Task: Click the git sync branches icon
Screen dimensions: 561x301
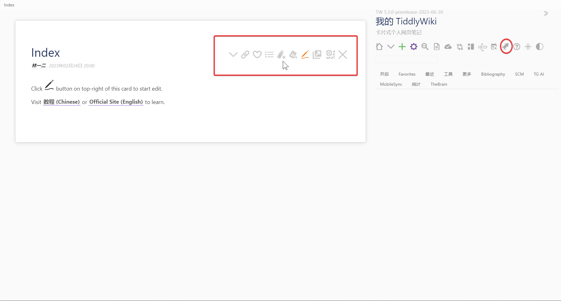Action: [460, 47]
